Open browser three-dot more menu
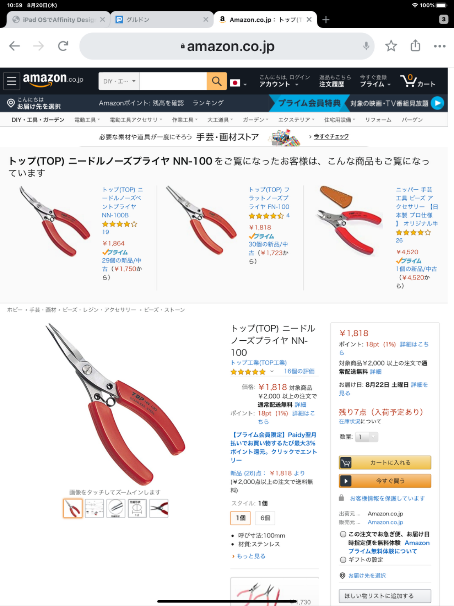This screenshot has width=454, height=606. click(440, 46)
